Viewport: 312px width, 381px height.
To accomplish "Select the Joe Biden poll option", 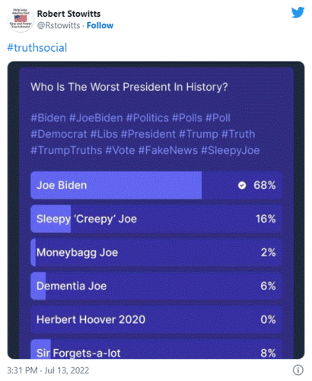I will (156, 185).
